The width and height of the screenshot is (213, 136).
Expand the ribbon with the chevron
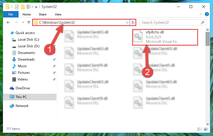pyautogui.click(x=201, y=14)
